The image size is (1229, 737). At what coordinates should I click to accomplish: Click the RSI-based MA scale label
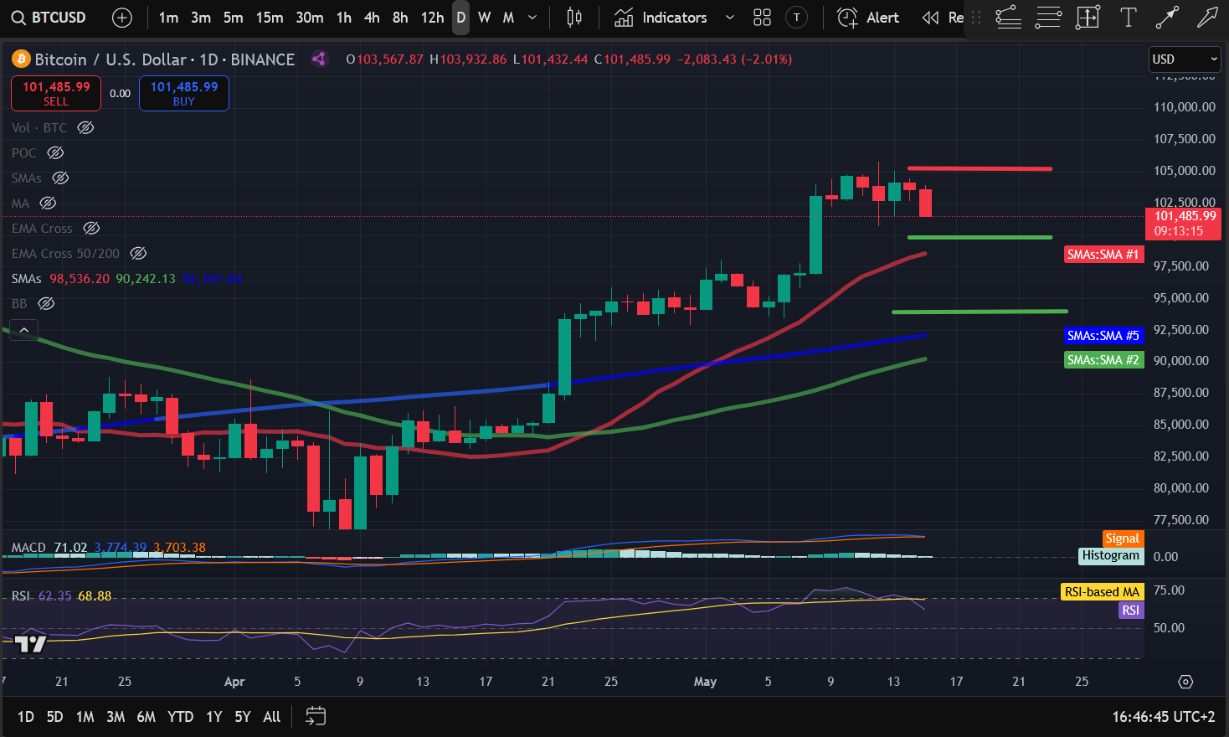pyautogui.click(x=1103, y=591)
